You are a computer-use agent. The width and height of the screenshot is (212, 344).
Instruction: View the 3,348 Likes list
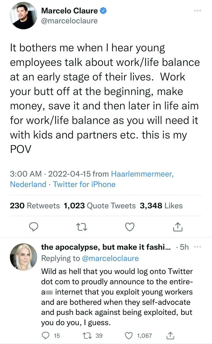pyautogui.click(x=161, y=206)
